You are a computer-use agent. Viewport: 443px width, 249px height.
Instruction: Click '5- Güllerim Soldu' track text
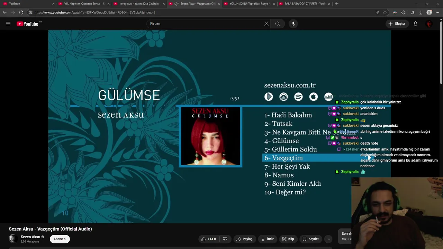pyautogui.click(x=290, y=149)
